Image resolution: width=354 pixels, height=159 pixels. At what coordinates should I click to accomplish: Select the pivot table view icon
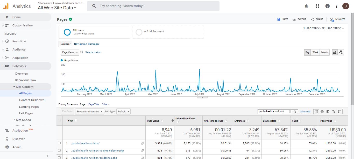[x=340, y=112]
